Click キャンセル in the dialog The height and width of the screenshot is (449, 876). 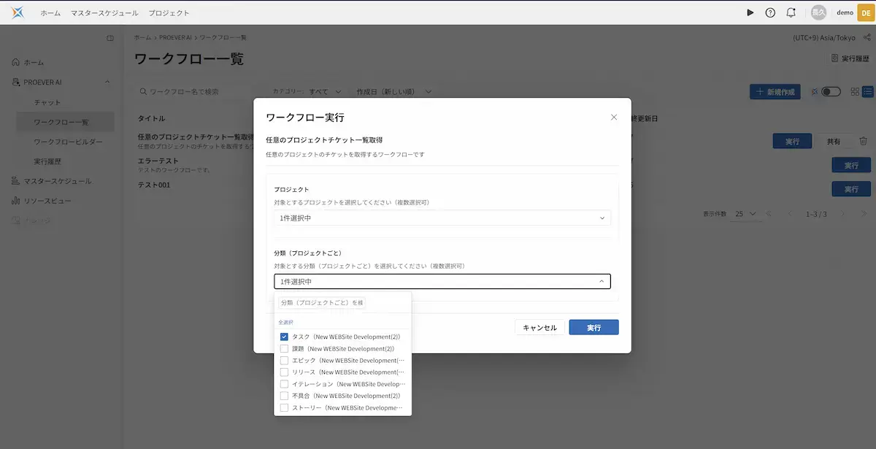pyautogui.click(x=539, y=328)
